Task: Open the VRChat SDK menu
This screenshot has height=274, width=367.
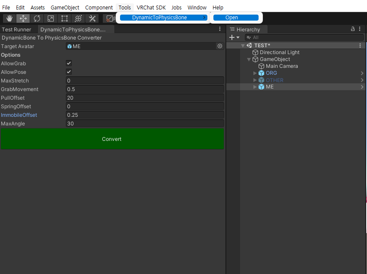Action: point(151,7)
